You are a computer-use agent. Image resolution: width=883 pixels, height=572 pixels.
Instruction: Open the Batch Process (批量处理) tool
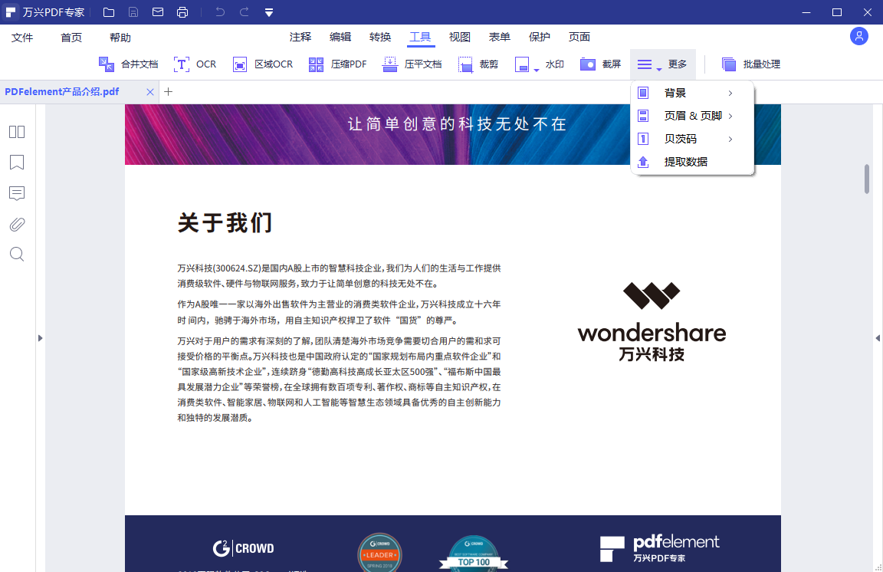[728, 64]
